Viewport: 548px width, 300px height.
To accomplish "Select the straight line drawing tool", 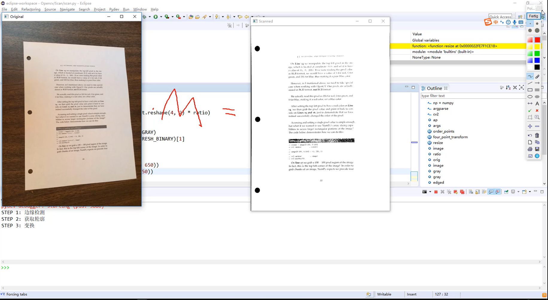I will (530, 83).
